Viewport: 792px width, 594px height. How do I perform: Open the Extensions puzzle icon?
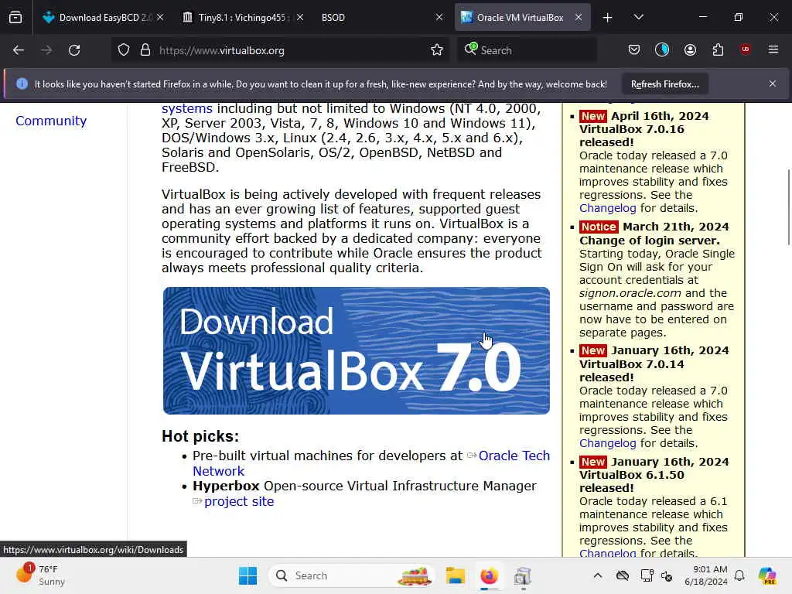click(718, 50)
